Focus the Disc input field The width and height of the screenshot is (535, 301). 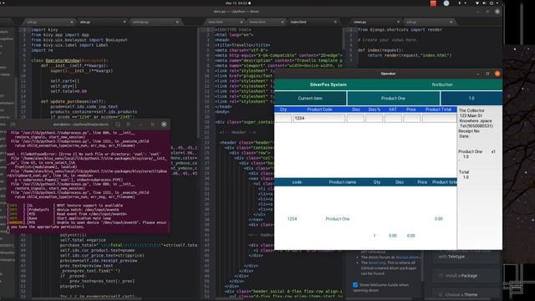point(355,118)
